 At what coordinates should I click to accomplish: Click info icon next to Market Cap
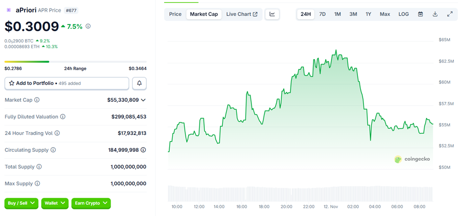click(37, 100)
